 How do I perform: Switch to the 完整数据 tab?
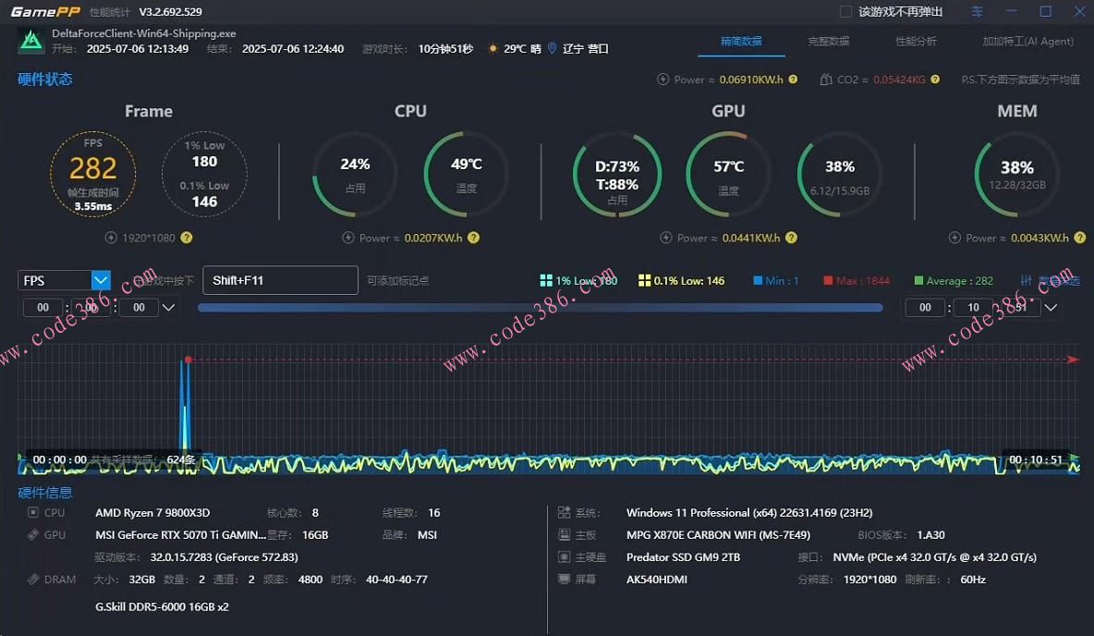pyautogui.click(x=828, y=42)
